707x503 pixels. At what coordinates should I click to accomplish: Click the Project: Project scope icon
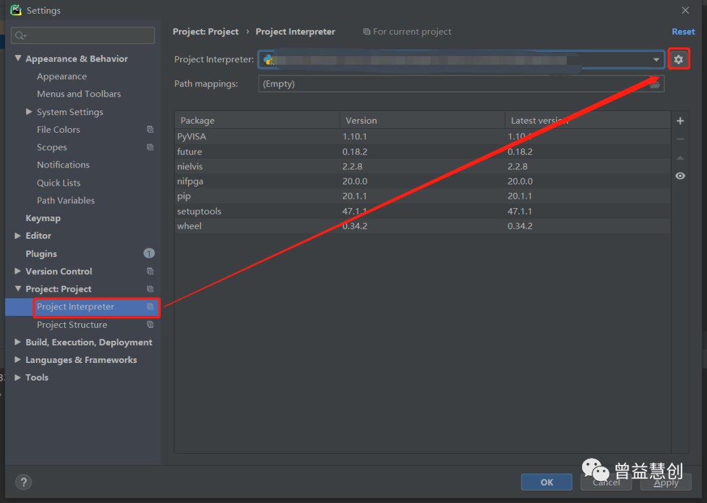pyautogui.click(x=150, y=289)
